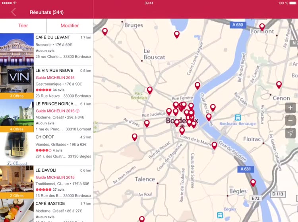Select the map pin near Cenon
This screenshot has height=222, width=298.
pos(279,85)
